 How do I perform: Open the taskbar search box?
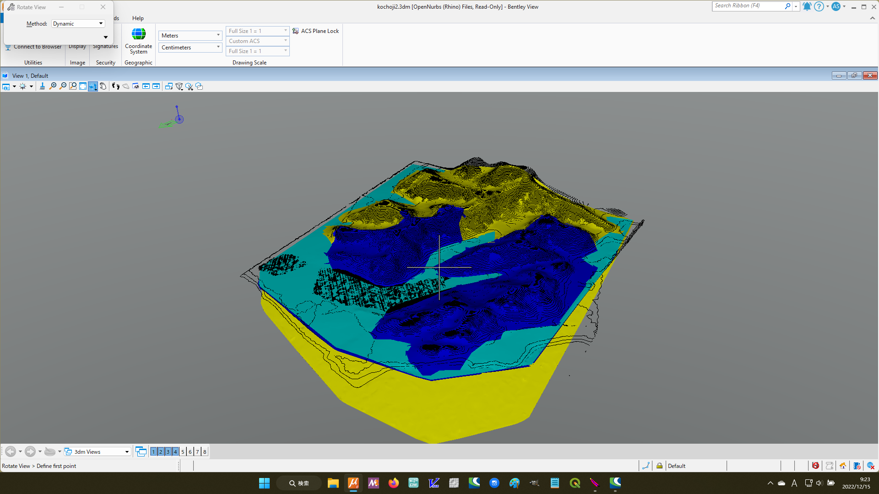pyautogui.click(x=299, y=483)
